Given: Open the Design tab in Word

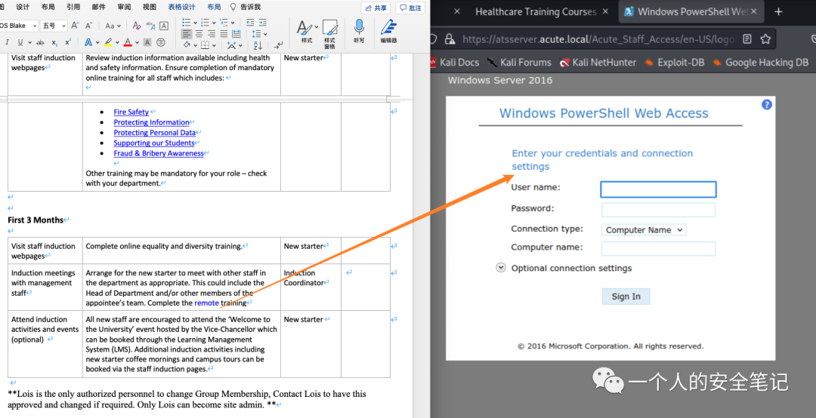Looking at the screenshot, I should (x=23, y=7).
